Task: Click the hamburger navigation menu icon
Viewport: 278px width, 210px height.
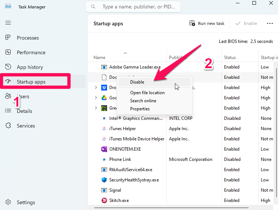Action: pos(8,23)
